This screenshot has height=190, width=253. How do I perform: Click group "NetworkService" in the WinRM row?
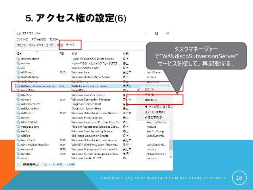point(156,154)
